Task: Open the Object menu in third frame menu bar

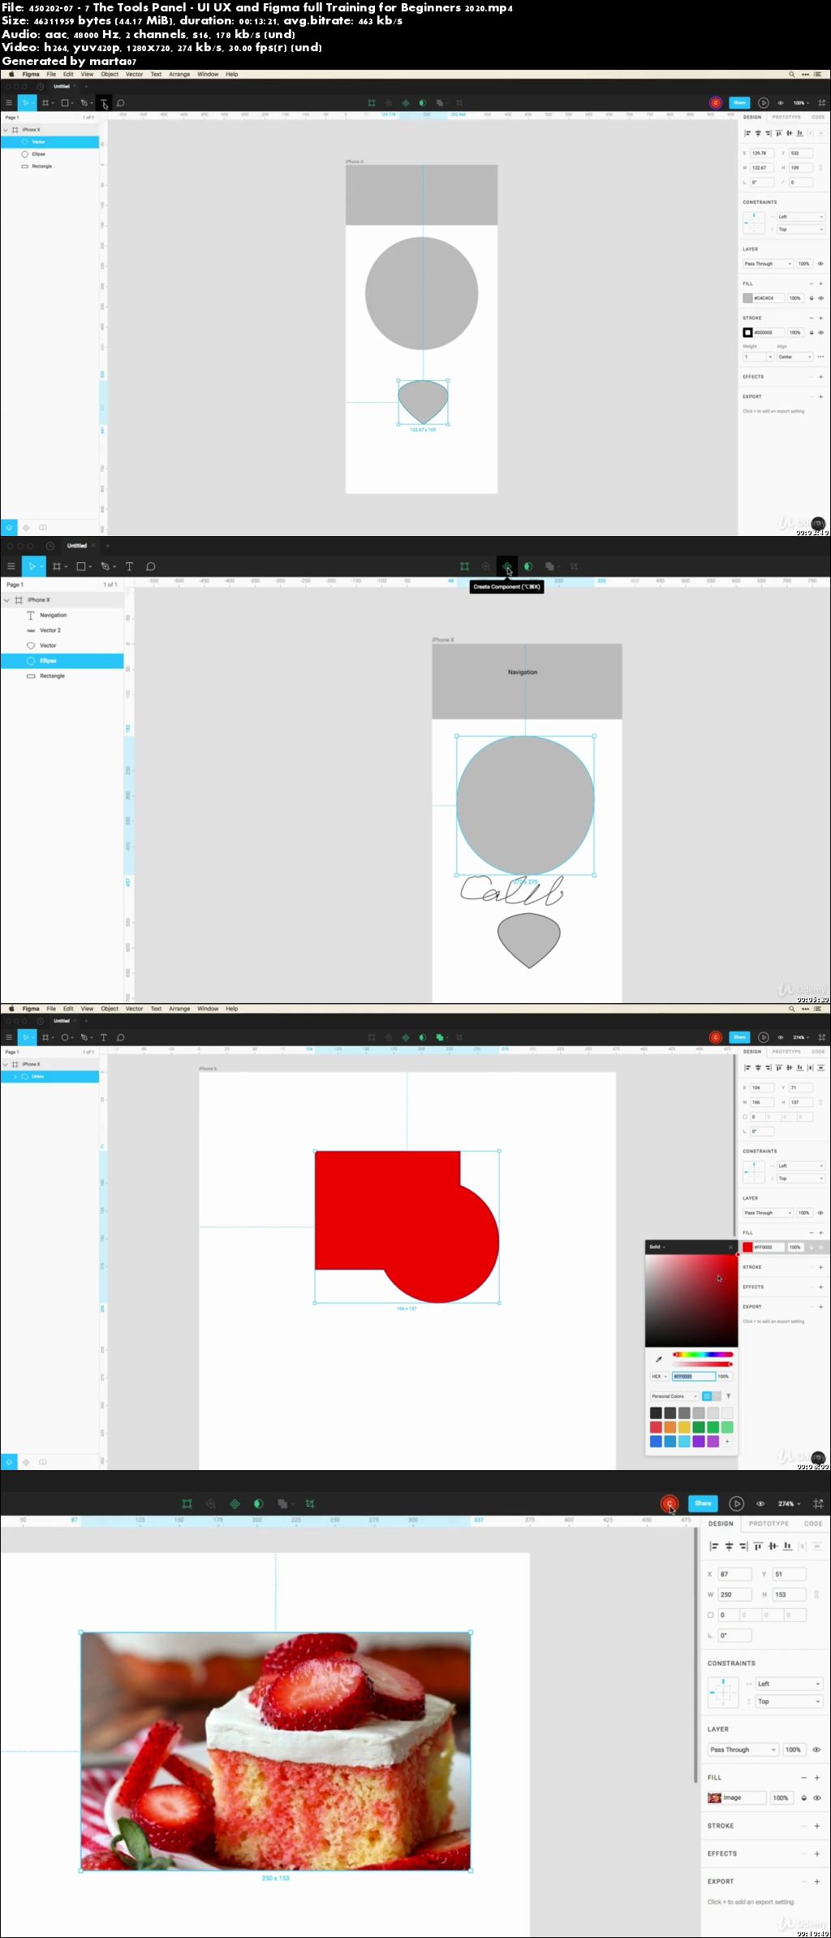Action: pyautogui.click(x=110, y=1009)
